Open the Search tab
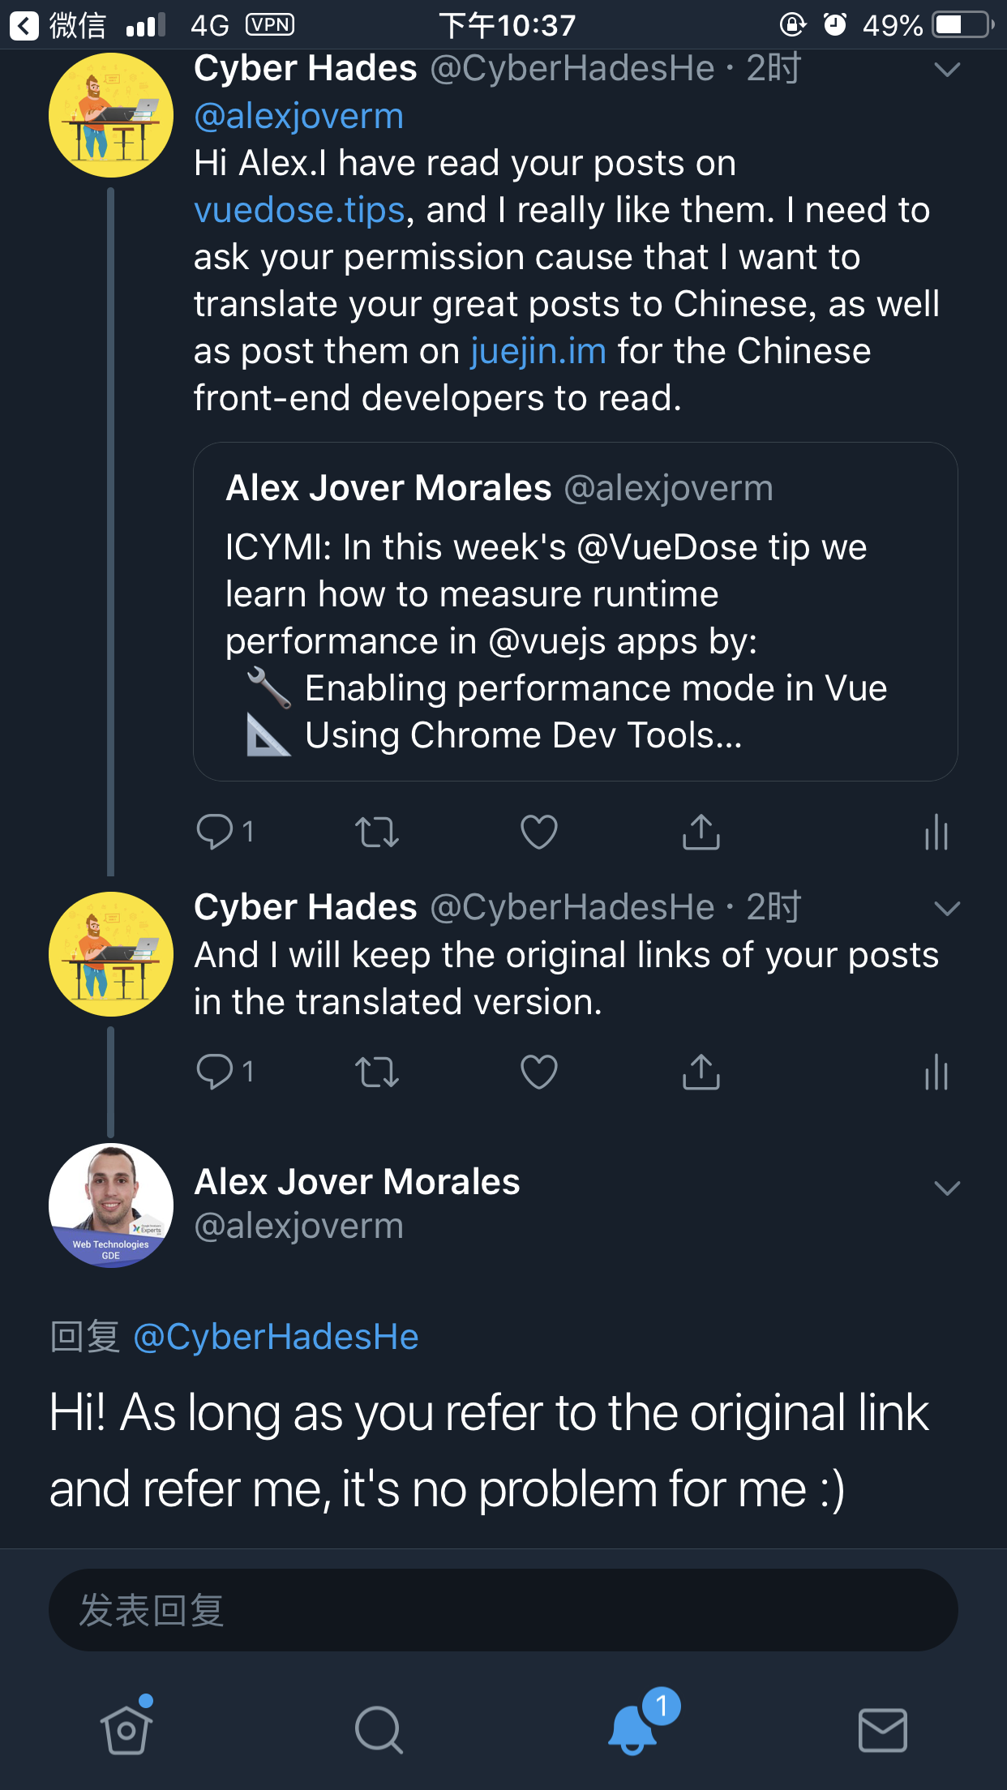This screenshot has height=1790, width=1007. pyautogui.click(x=379, y=1730)
